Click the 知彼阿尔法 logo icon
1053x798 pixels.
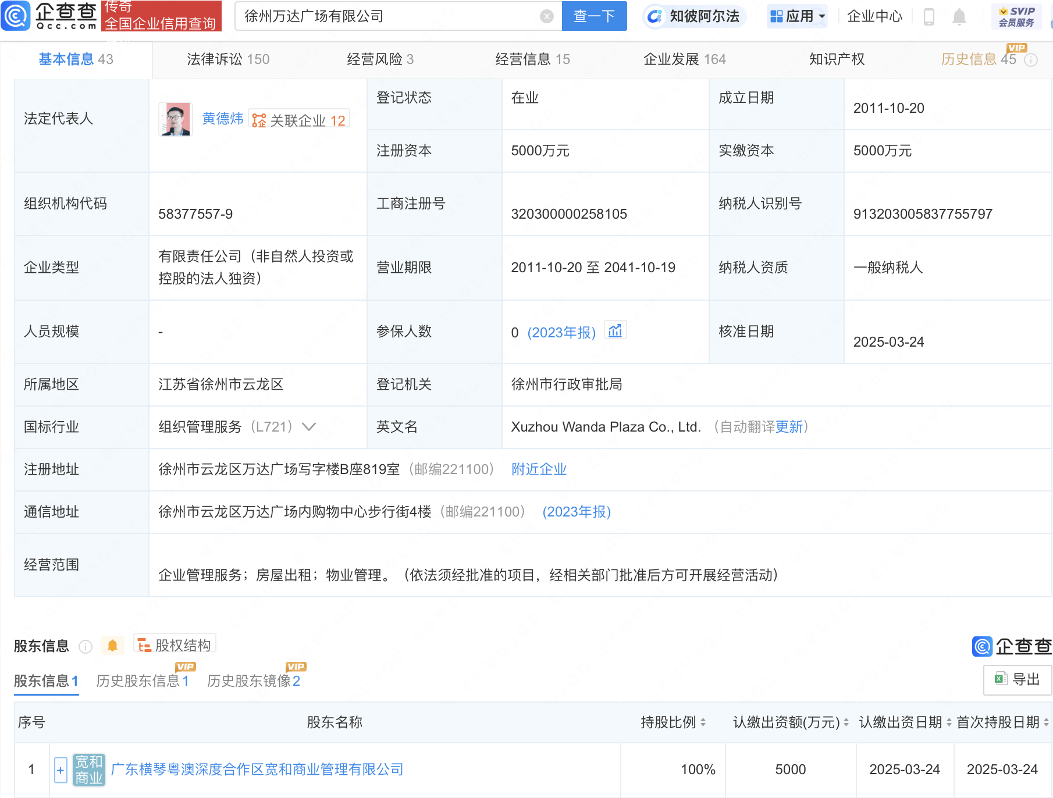click(655, 16)
